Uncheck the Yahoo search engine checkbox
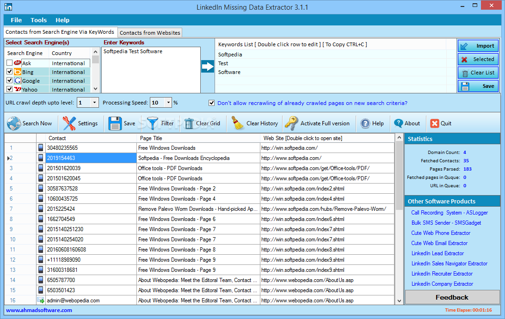The image size is (505, 319). point(9,89)
